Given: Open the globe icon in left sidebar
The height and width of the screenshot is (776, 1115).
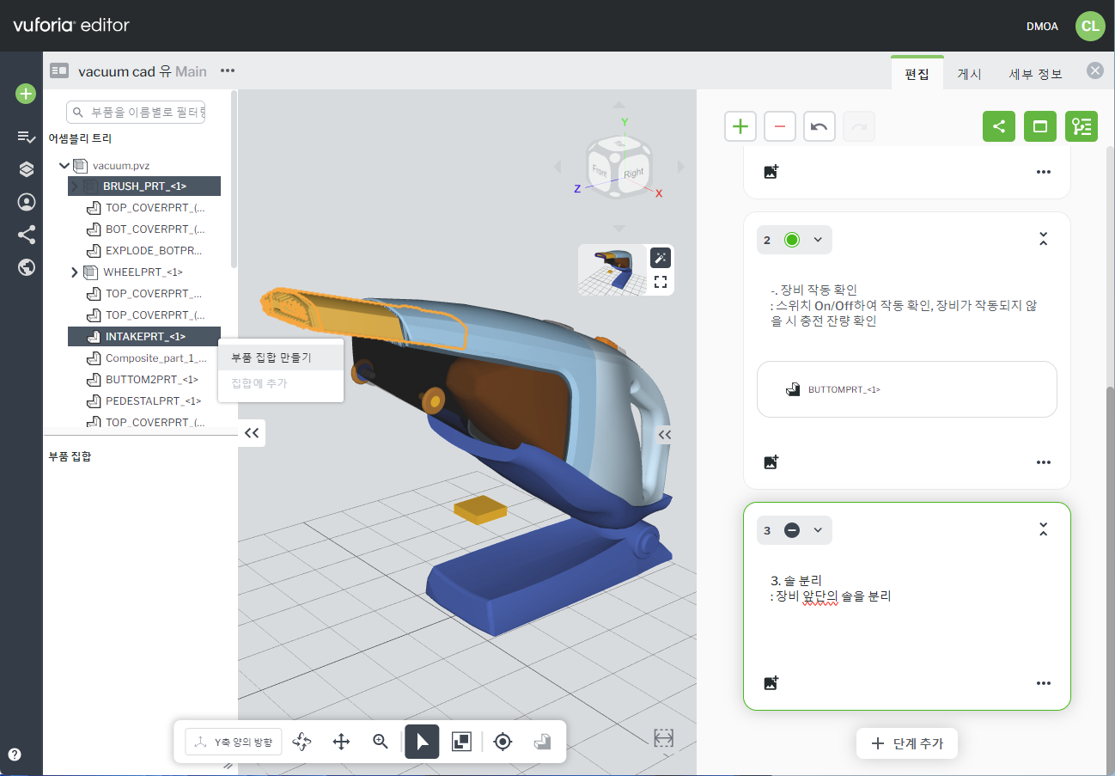Looking at the screenshot, I should (27, 267).
